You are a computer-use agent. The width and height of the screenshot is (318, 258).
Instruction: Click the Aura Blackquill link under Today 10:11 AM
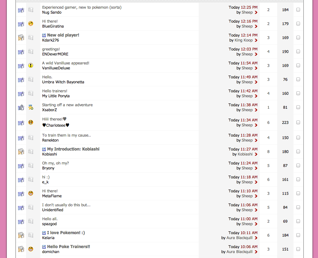click(x=239, y=238)
